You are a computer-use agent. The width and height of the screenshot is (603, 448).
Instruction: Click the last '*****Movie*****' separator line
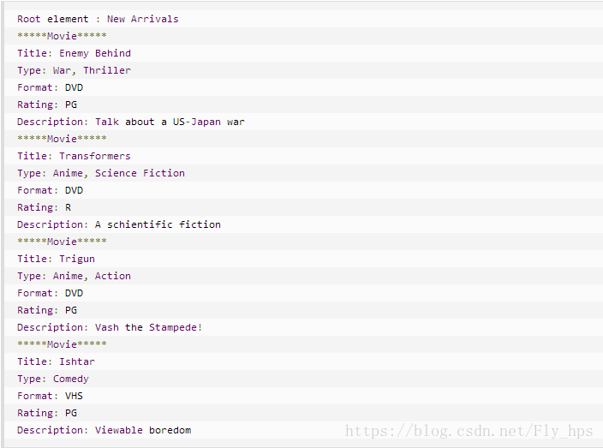[62, 344]
